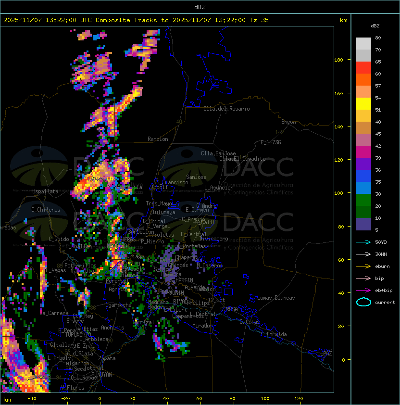400x405 pixels.
Task: Select the E_1-736 map label
Action: 271,142
